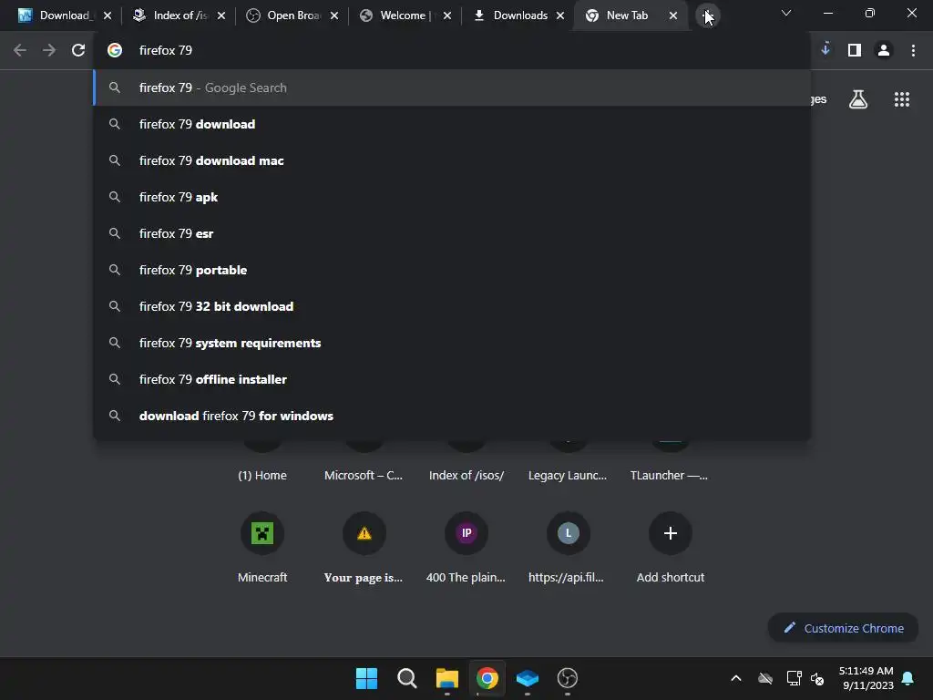Click Add shortcut plus icon
Viewport: 933px width, 700px height.
[671, 533]
